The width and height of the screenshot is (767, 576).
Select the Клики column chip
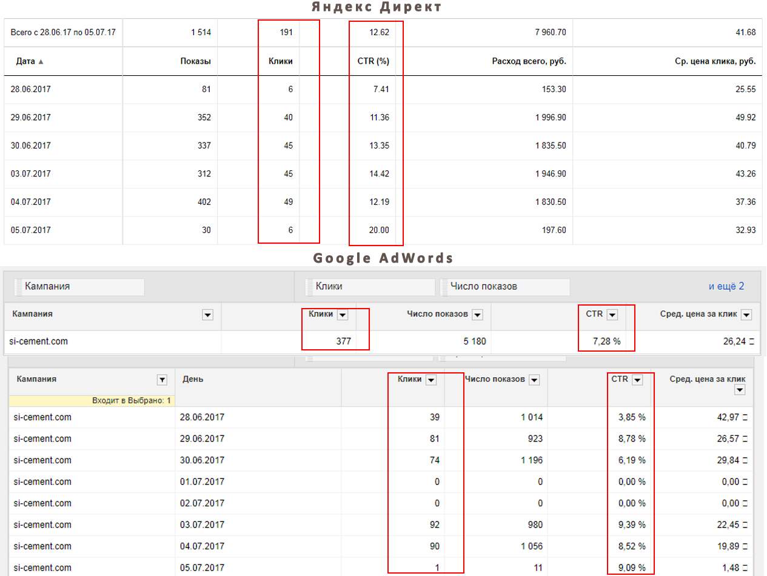coord(369,287)
